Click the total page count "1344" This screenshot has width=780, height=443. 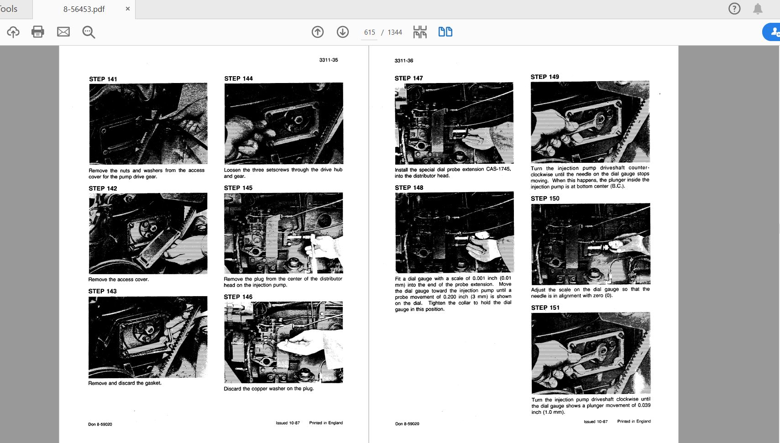[395, 32]
